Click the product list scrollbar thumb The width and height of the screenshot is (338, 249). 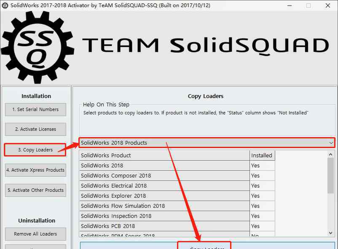click(331, 176)
